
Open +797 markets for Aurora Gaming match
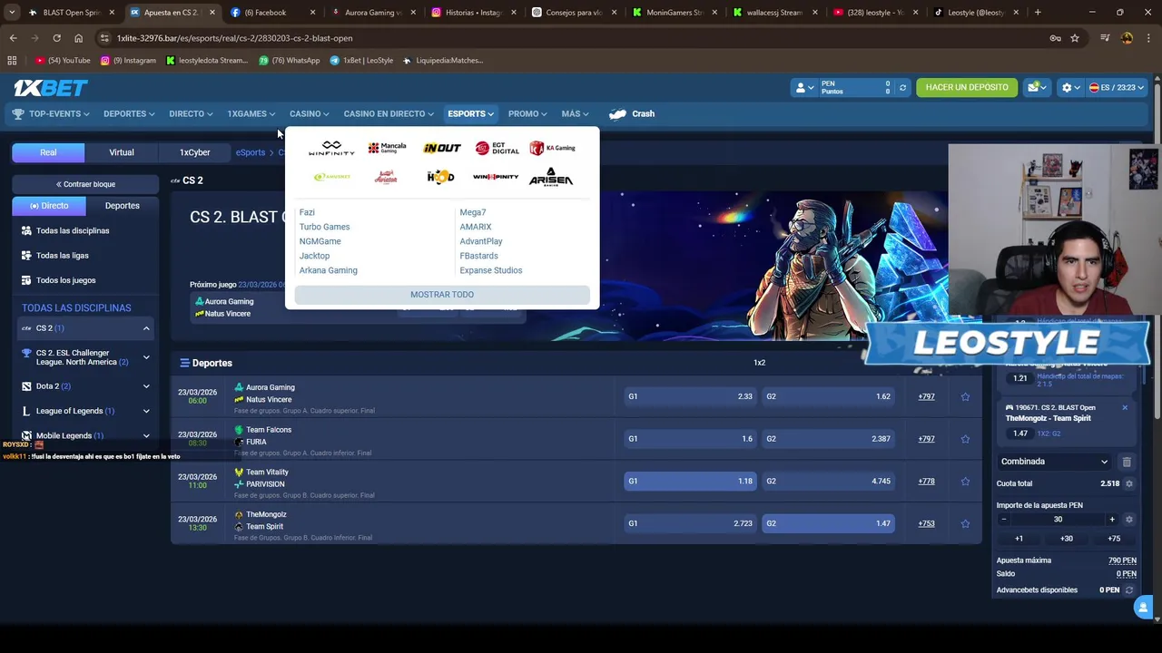pyautogui.click(x=926, y=396)
